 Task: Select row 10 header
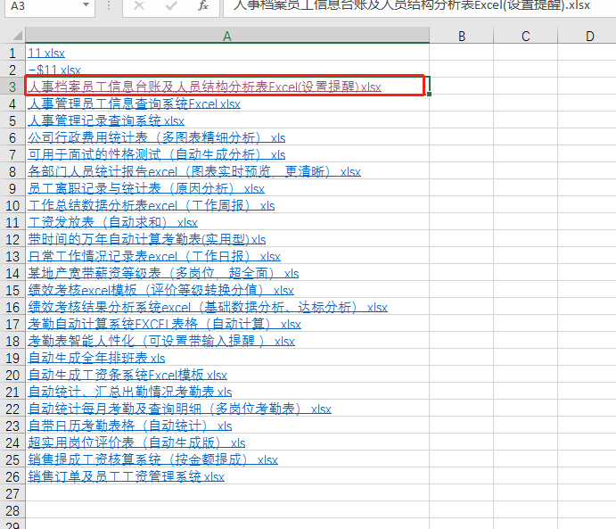coord(12,205)
